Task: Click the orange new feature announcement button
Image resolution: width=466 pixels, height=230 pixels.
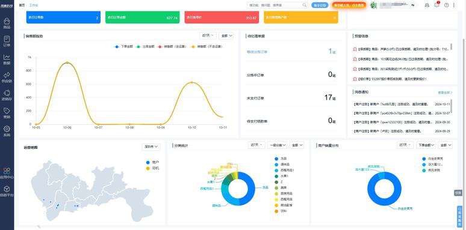Action: [x=349, y=5]
